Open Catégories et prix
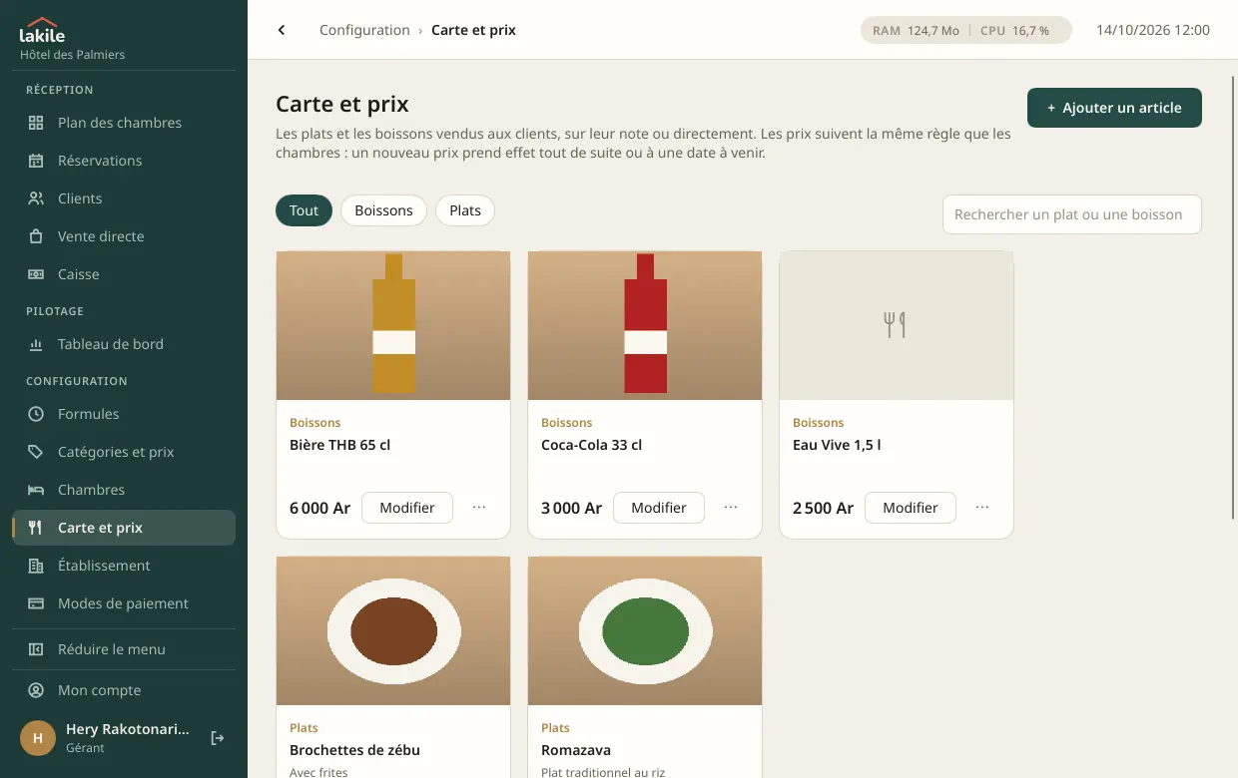The image size is (1238, 778). click(124, 452)
